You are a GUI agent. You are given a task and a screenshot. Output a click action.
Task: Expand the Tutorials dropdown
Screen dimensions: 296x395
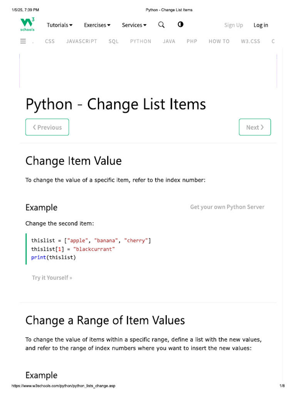click(59, 25)
